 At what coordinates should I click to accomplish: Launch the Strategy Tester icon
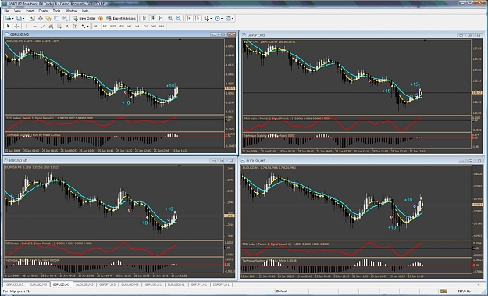point(65,19)
